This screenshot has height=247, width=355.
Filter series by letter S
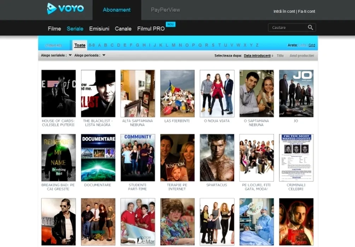pyautogui.click(x=213, y=45)
